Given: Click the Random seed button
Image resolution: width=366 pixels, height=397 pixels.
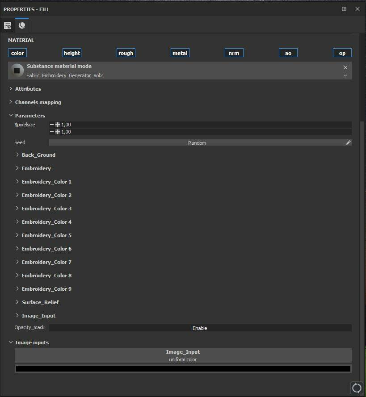Looking at the screenshot, I should point(197,142).
